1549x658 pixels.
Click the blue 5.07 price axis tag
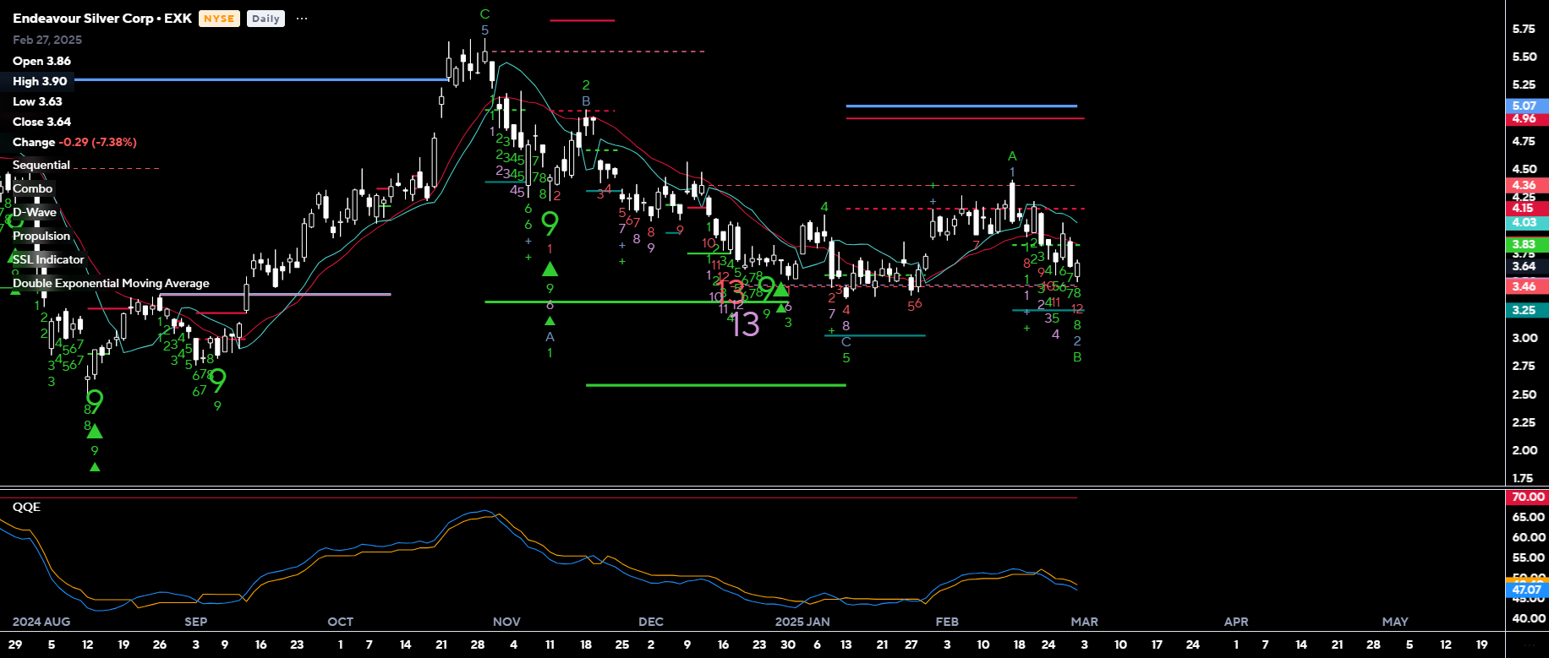(1524, 106)
